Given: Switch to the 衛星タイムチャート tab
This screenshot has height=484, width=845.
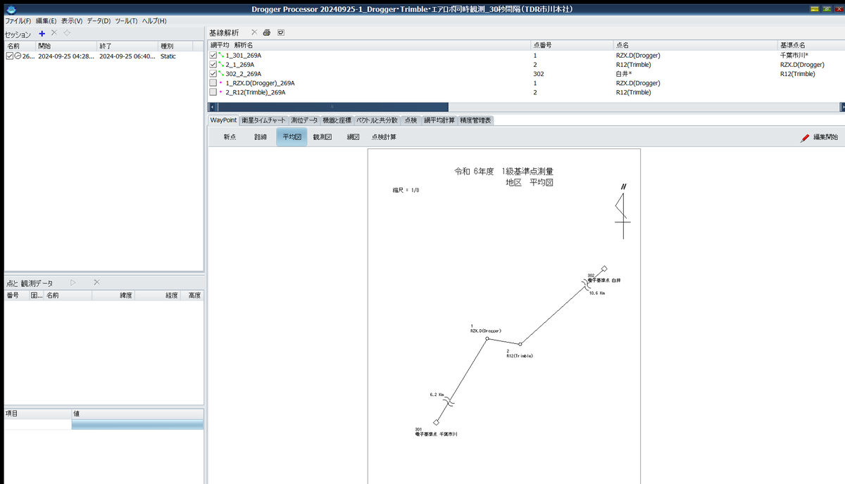Looking at the screenshot, I should 264,120.
